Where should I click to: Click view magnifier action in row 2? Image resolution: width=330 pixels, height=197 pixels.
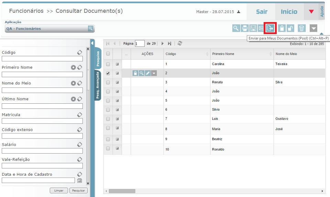click(x=142, y=73)
